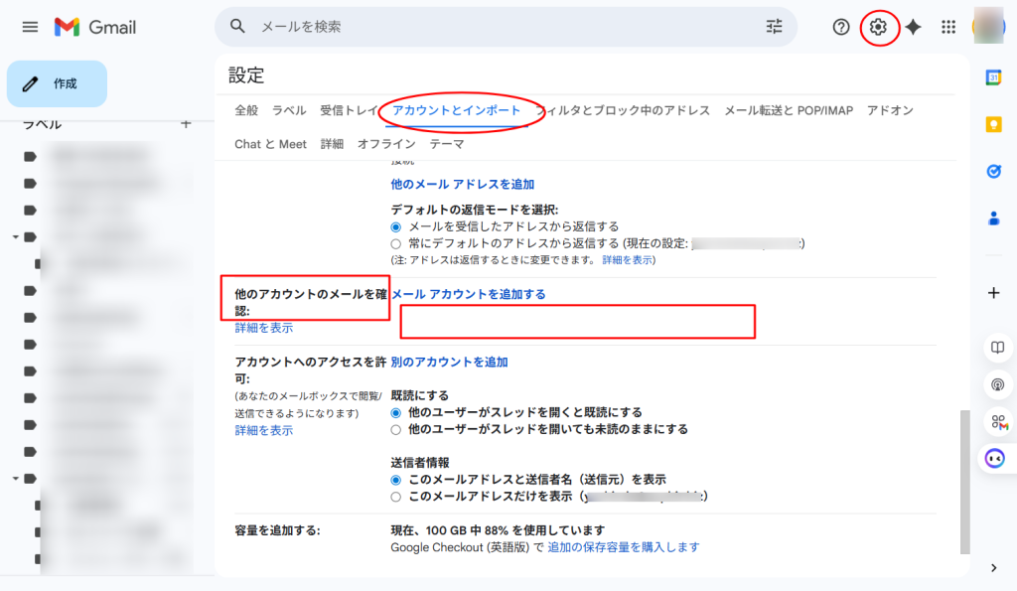The image size is (1017, 591).
Task: Hide the side panel with bottom chevron
Action: point(993,568)
